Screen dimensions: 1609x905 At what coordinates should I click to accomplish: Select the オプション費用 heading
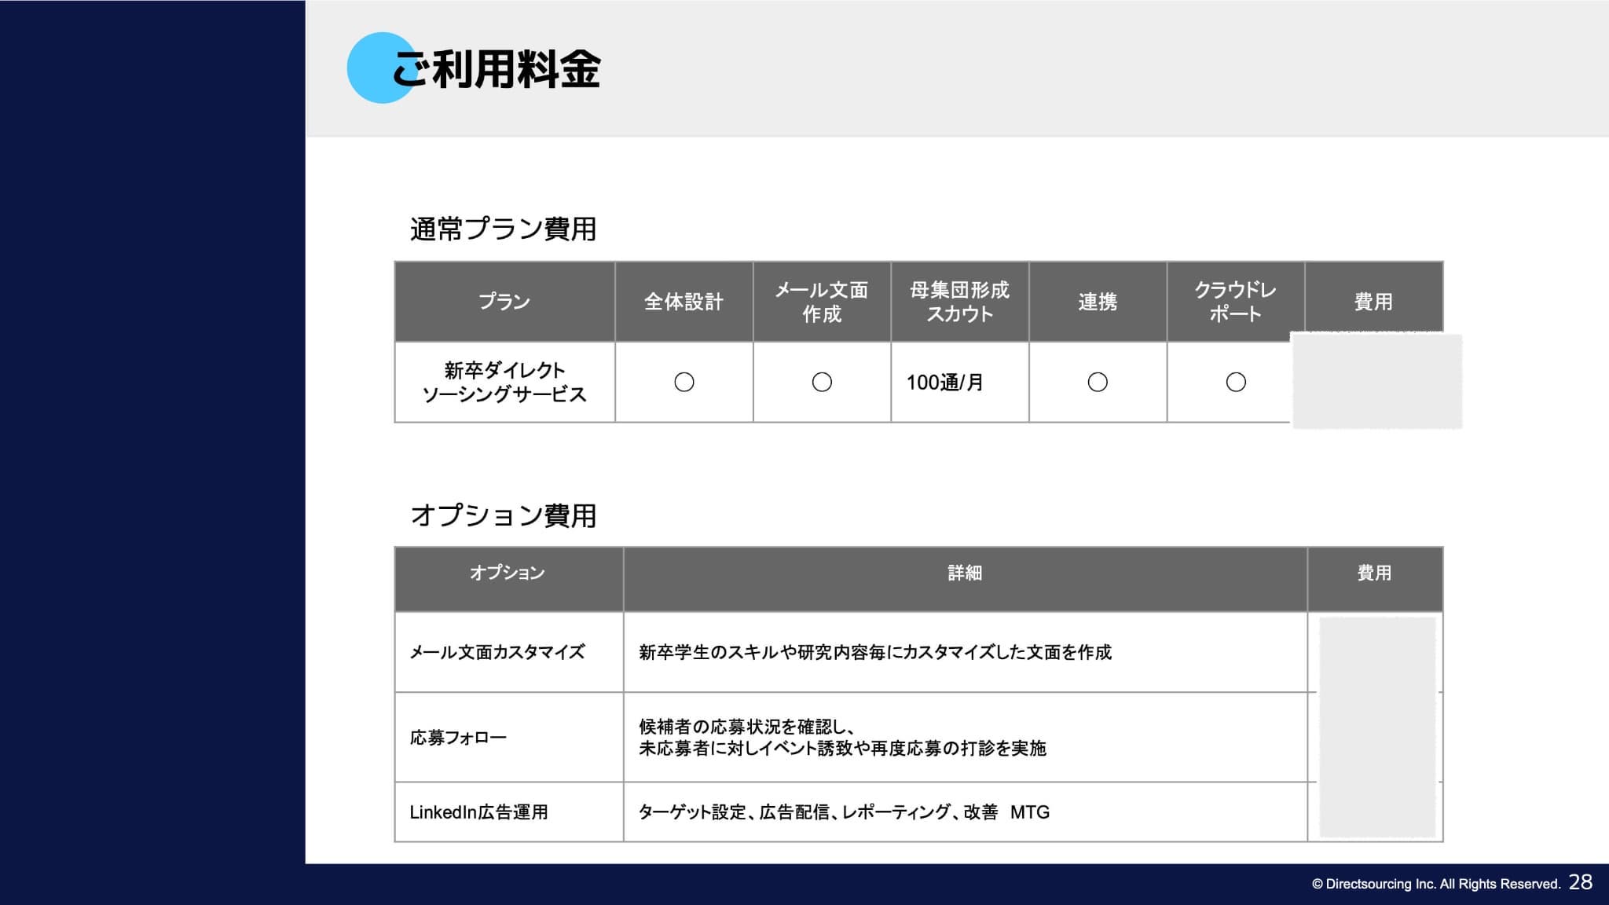[503, 516]
